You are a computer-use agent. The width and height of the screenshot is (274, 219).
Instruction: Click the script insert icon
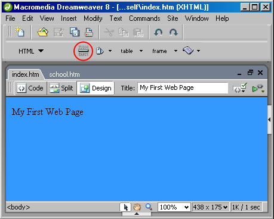tap(188, 51)
